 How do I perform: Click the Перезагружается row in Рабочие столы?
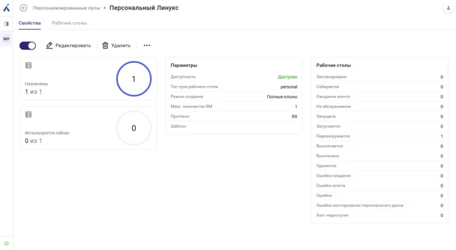pos(379,137)
